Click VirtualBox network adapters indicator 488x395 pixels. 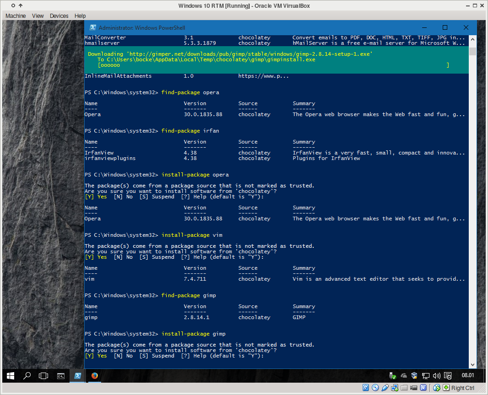[x=395, y=388]
